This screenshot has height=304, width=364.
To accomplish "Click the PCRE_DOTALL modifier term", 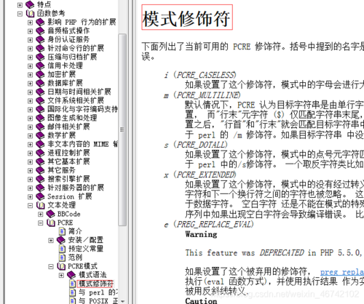I will [202, 145].
